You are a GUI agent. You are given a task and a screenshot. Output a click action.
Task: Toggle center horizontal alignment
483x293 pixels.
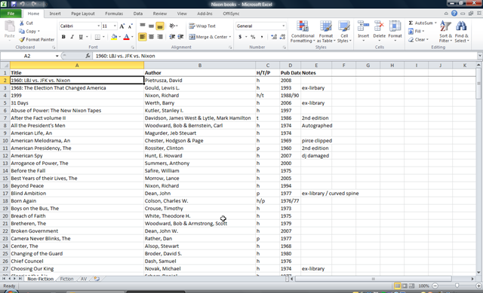[x=151, y=37]
